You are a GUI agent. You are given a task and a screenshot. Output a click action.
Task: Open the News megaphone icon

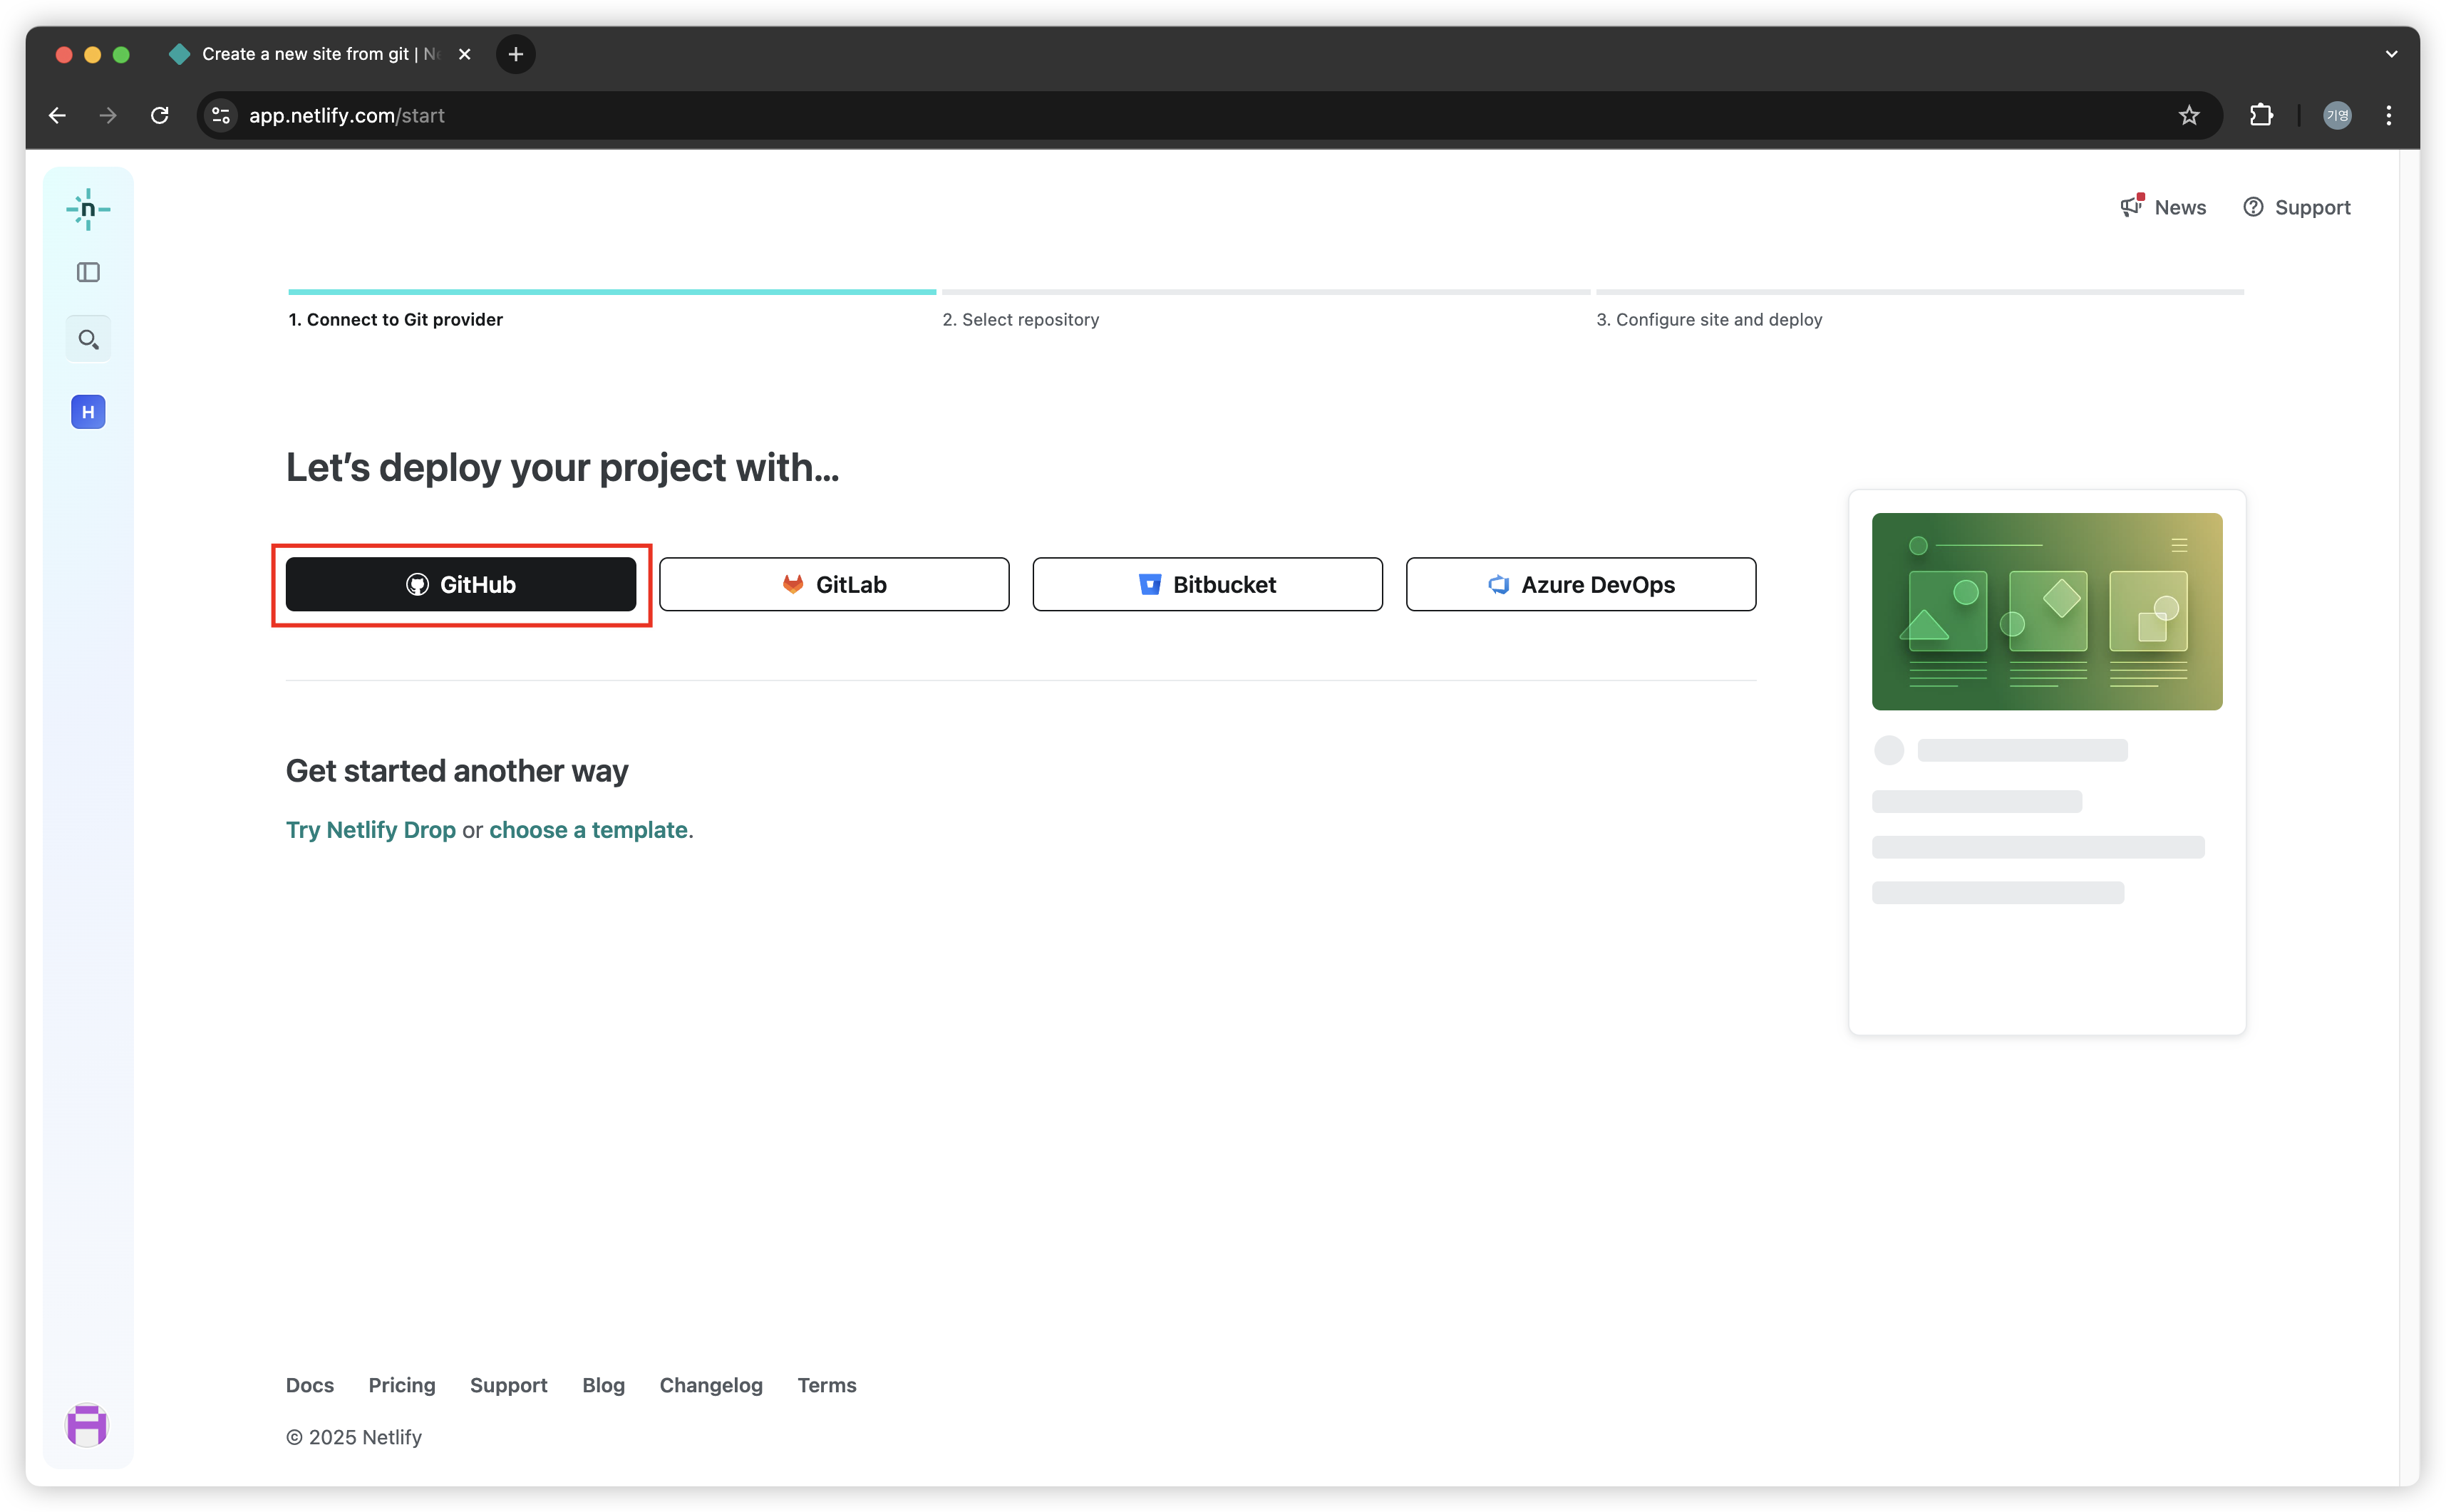click(x=2132, y=206)
